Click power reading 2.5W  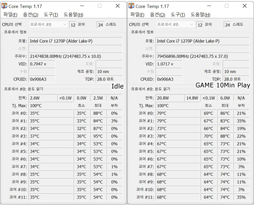(x=98, y=98)
